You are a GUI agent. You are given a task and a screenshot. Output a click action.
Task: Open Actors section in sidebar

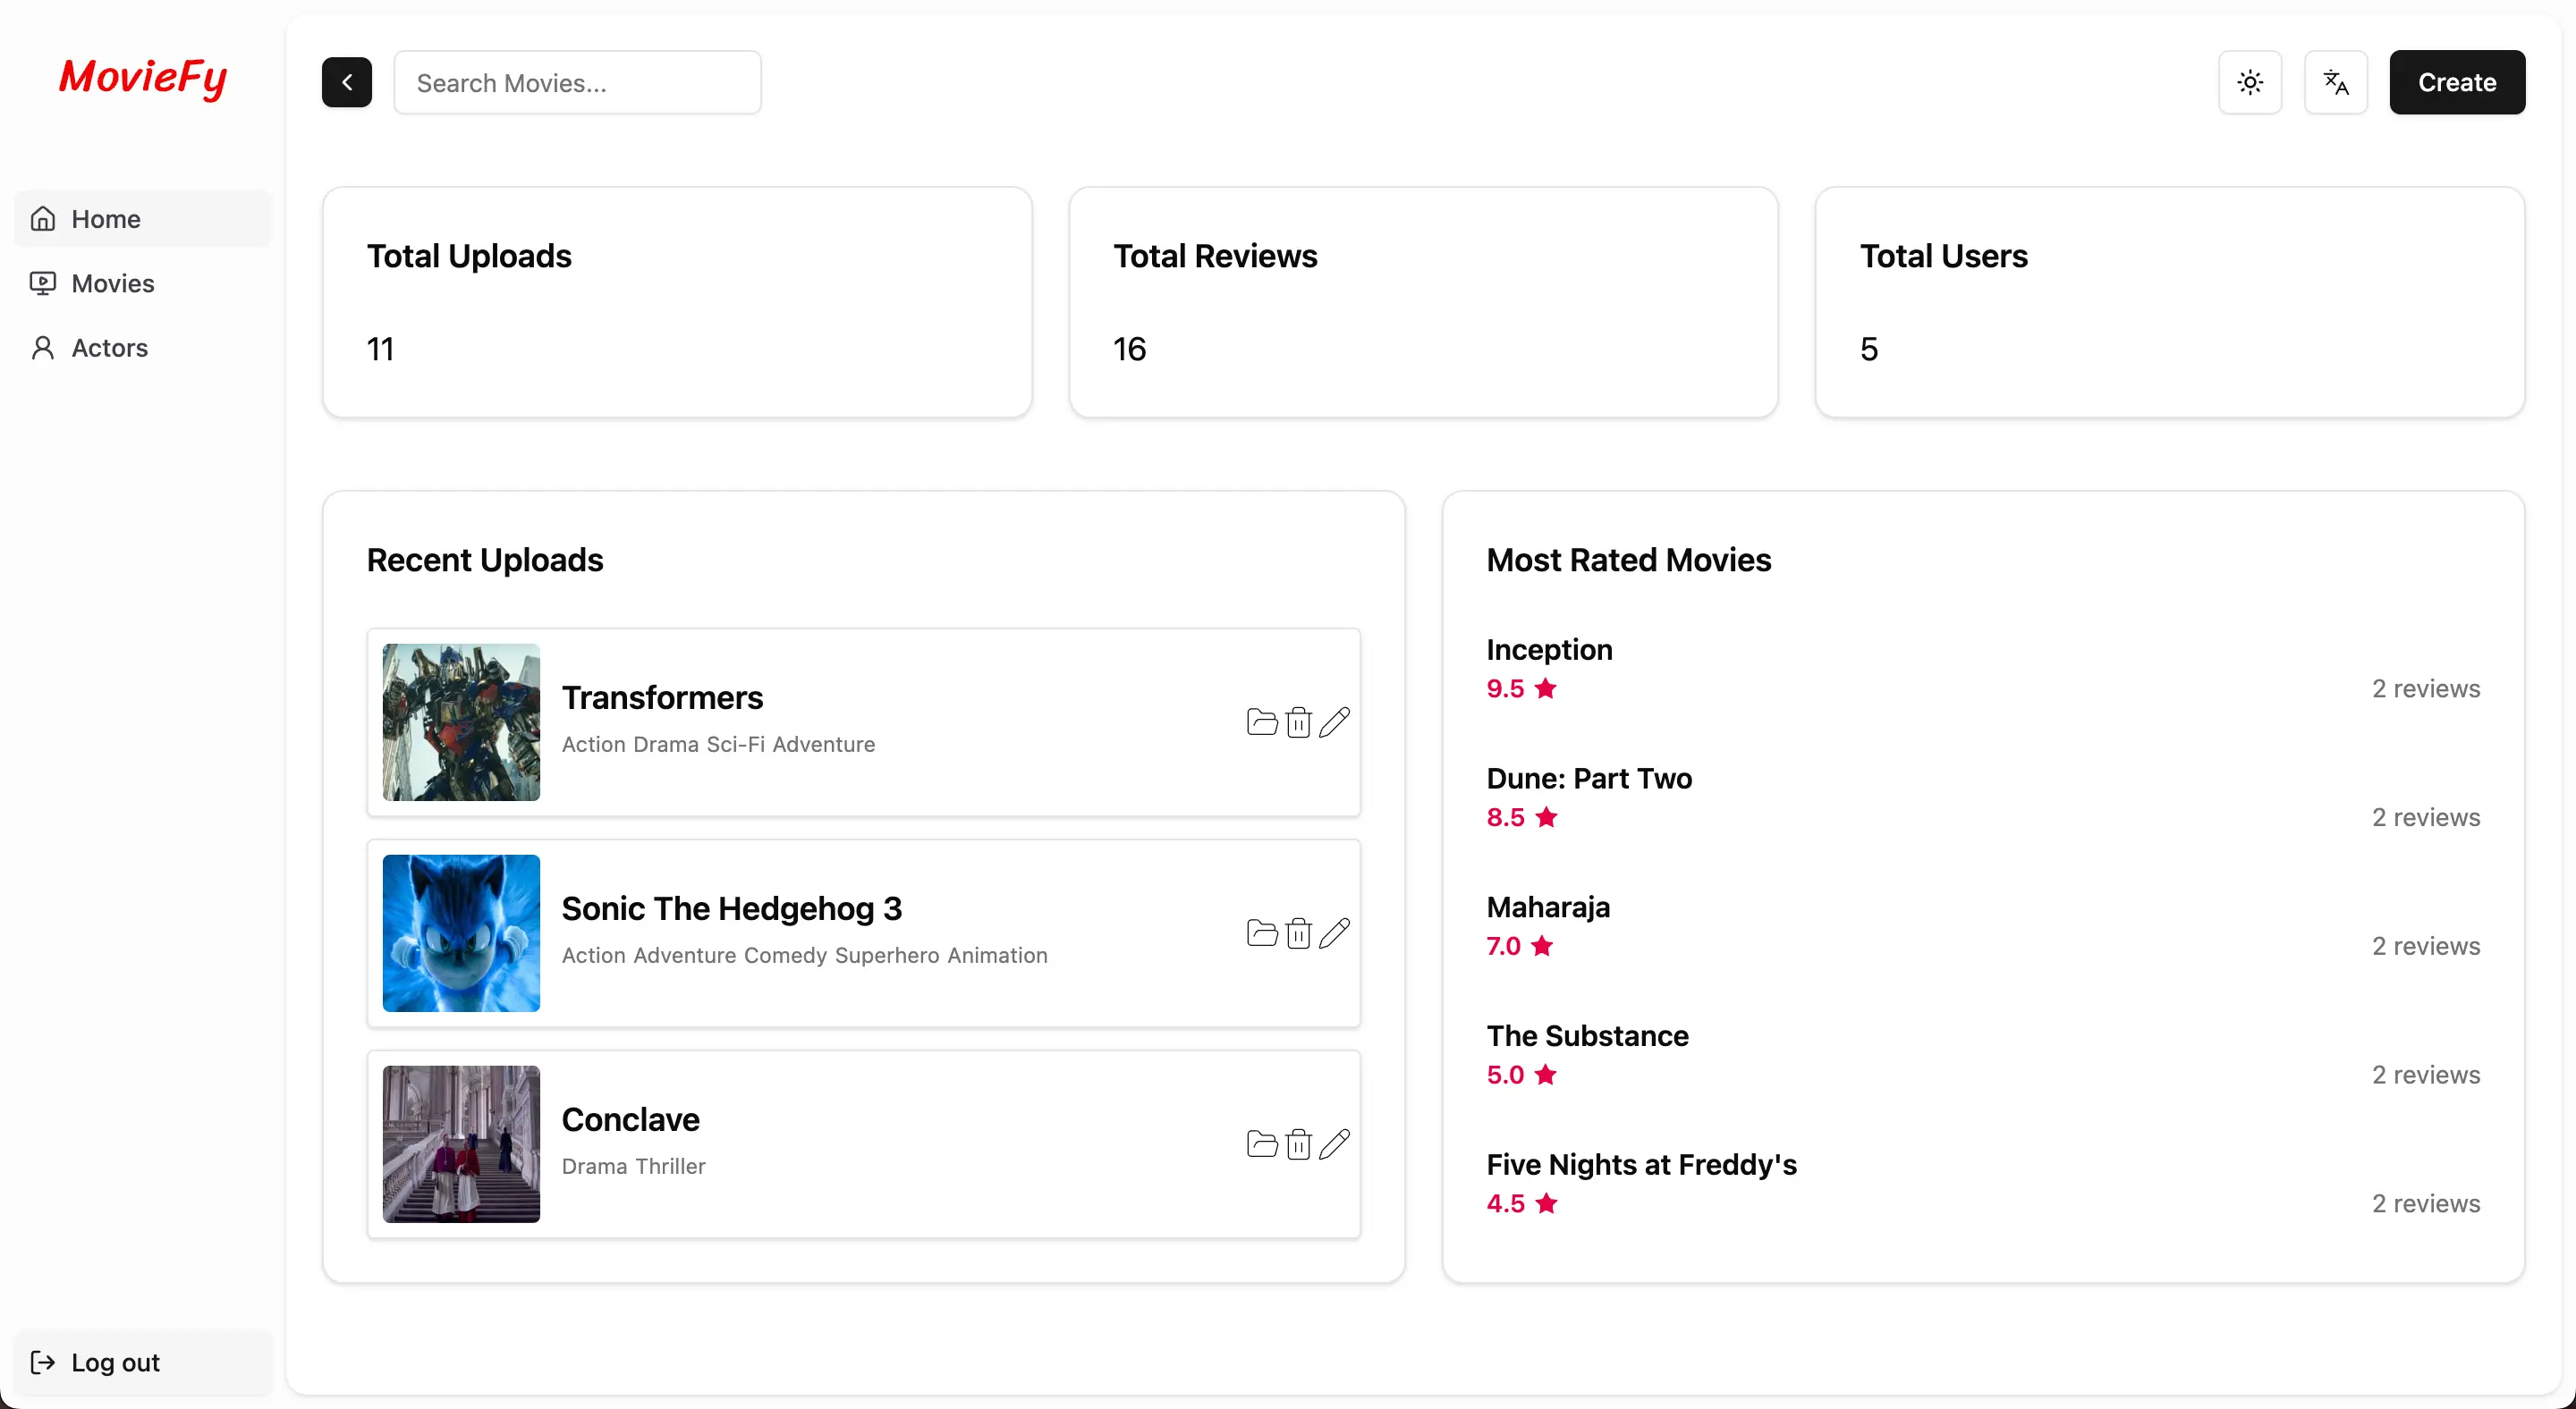point(109,348)
